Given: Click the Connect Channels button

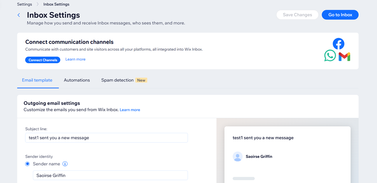Looking at the screenshot, I should pyautogui.click(x=43, y=60).
